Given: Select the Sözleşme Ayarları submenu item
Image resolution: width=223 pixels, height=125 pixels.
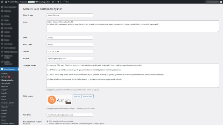Looking at the screenshot, I should click(7, 80).
